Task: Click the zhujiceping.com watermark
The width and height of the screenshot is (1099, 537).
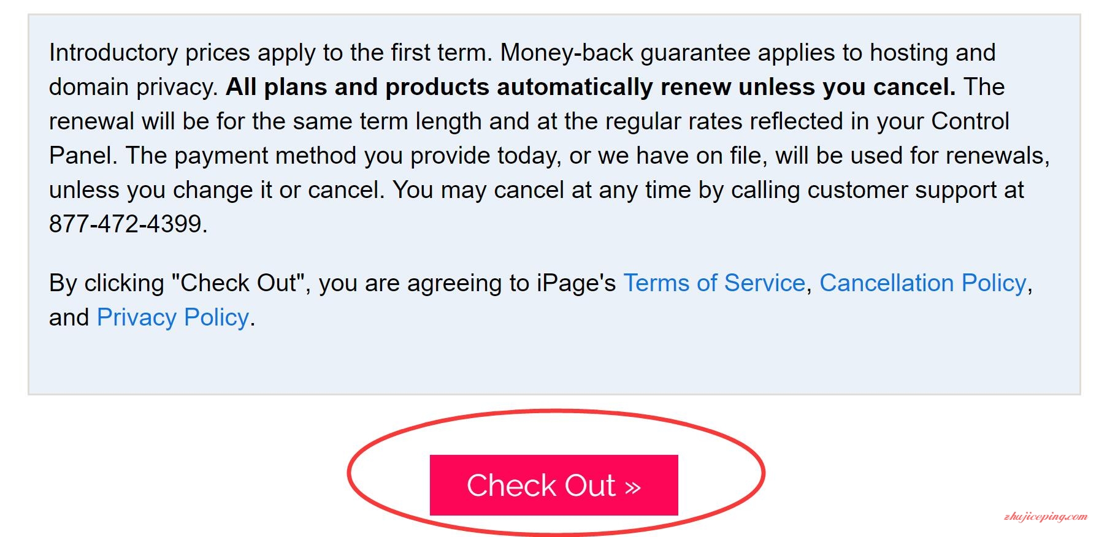Action: click(x=1046, y=517)
